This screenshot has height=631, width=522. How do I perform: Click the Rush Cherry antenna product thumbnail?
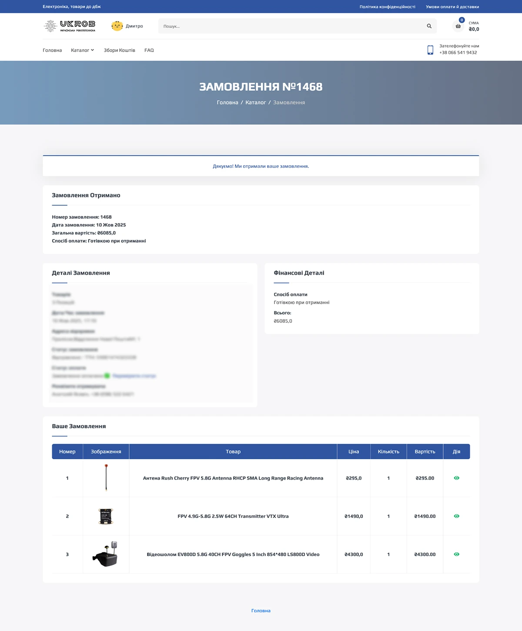[x=106, y=477]
